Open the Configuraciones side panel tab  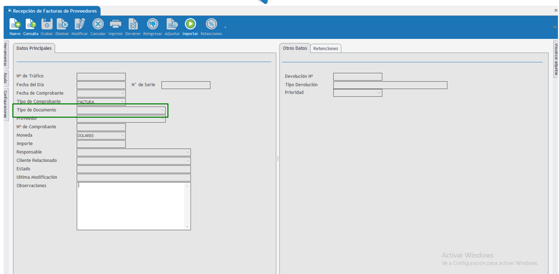(5, 104)
